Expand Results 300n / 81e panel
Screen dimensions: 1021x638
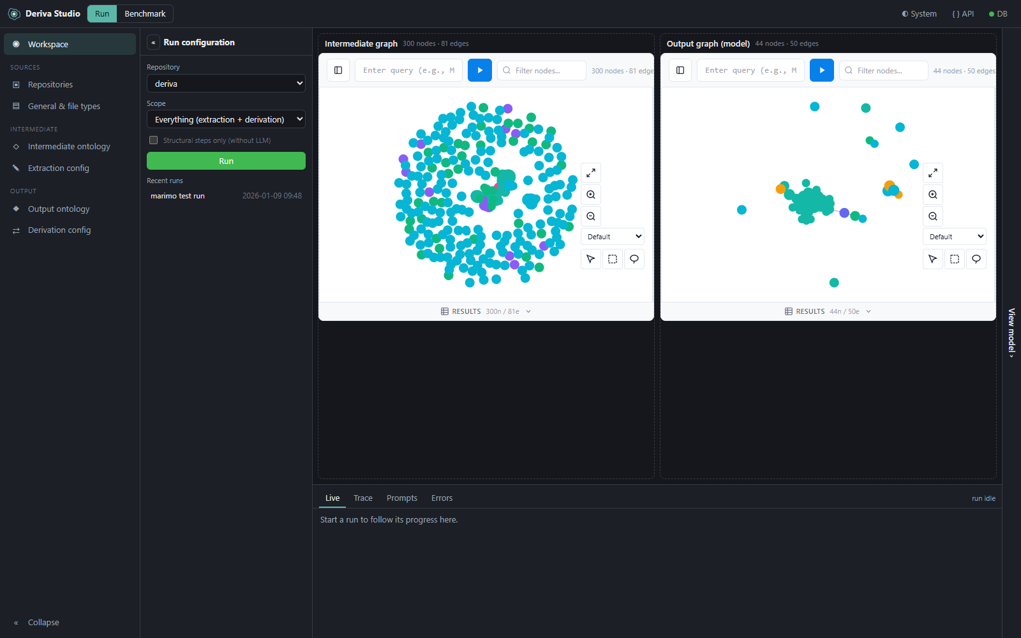[x=486, y=311]
